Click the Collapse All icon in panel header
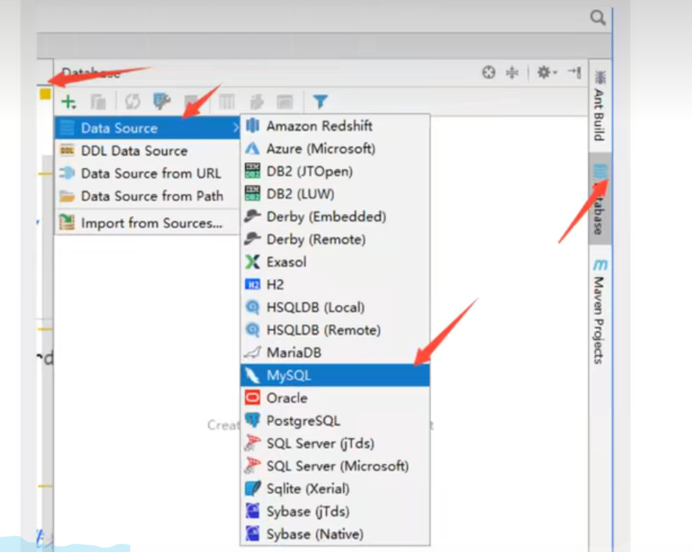The width and height of the screenshot is (692, 552). tap(512, 72)
